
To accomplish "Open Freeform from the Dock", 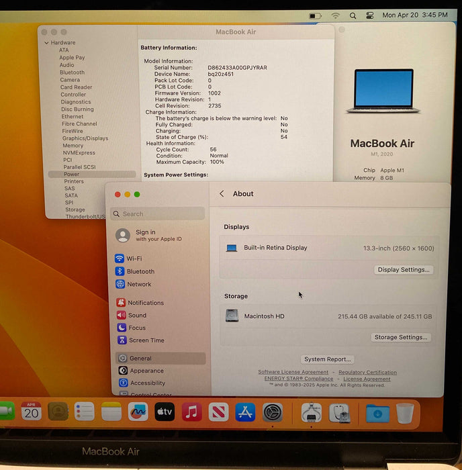I will [x=138, y=412].
